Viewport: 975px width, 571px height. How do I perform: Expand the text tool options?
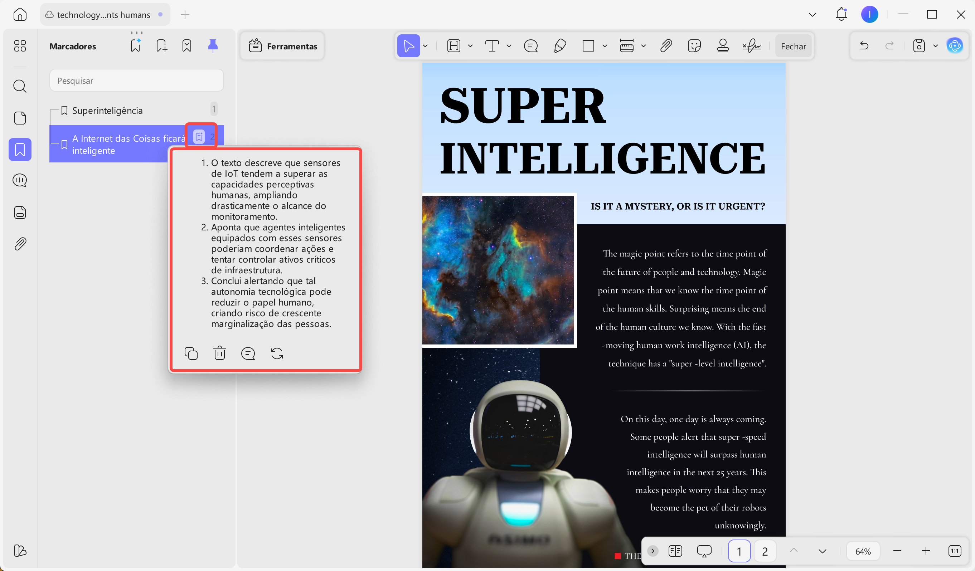(509, 46)
